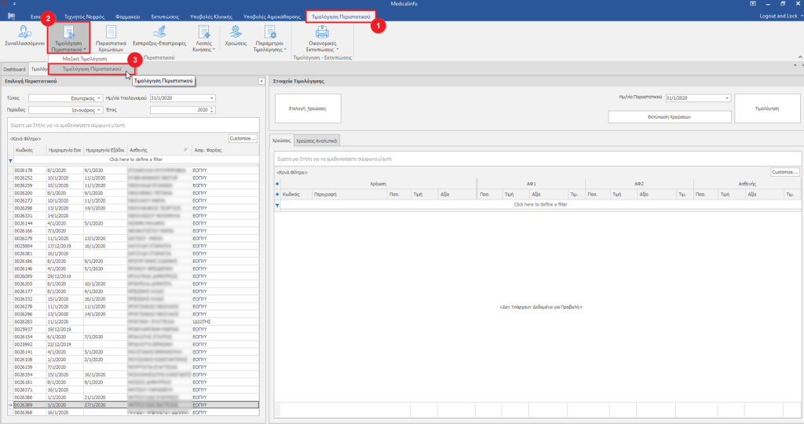The width and height of the screenshot is (804, 424).
Task: Choose Μαζική Τιμολόγηση from the dropdown menu
Action: click(x=85, y=59)
